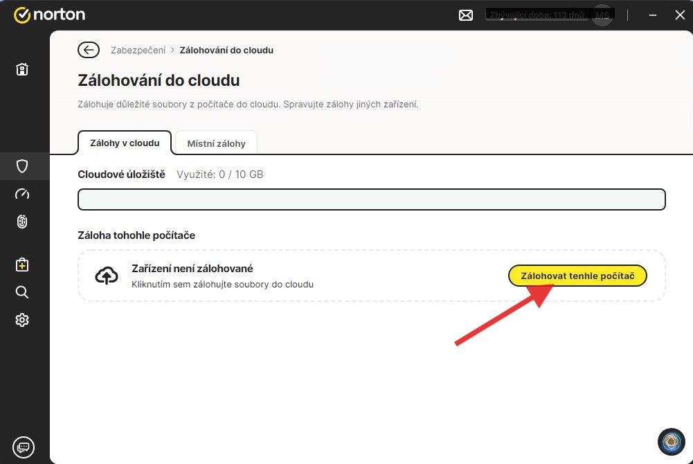Open the chat feedback icon in sidebar
The image size is (693, 464).
[23, 447]
